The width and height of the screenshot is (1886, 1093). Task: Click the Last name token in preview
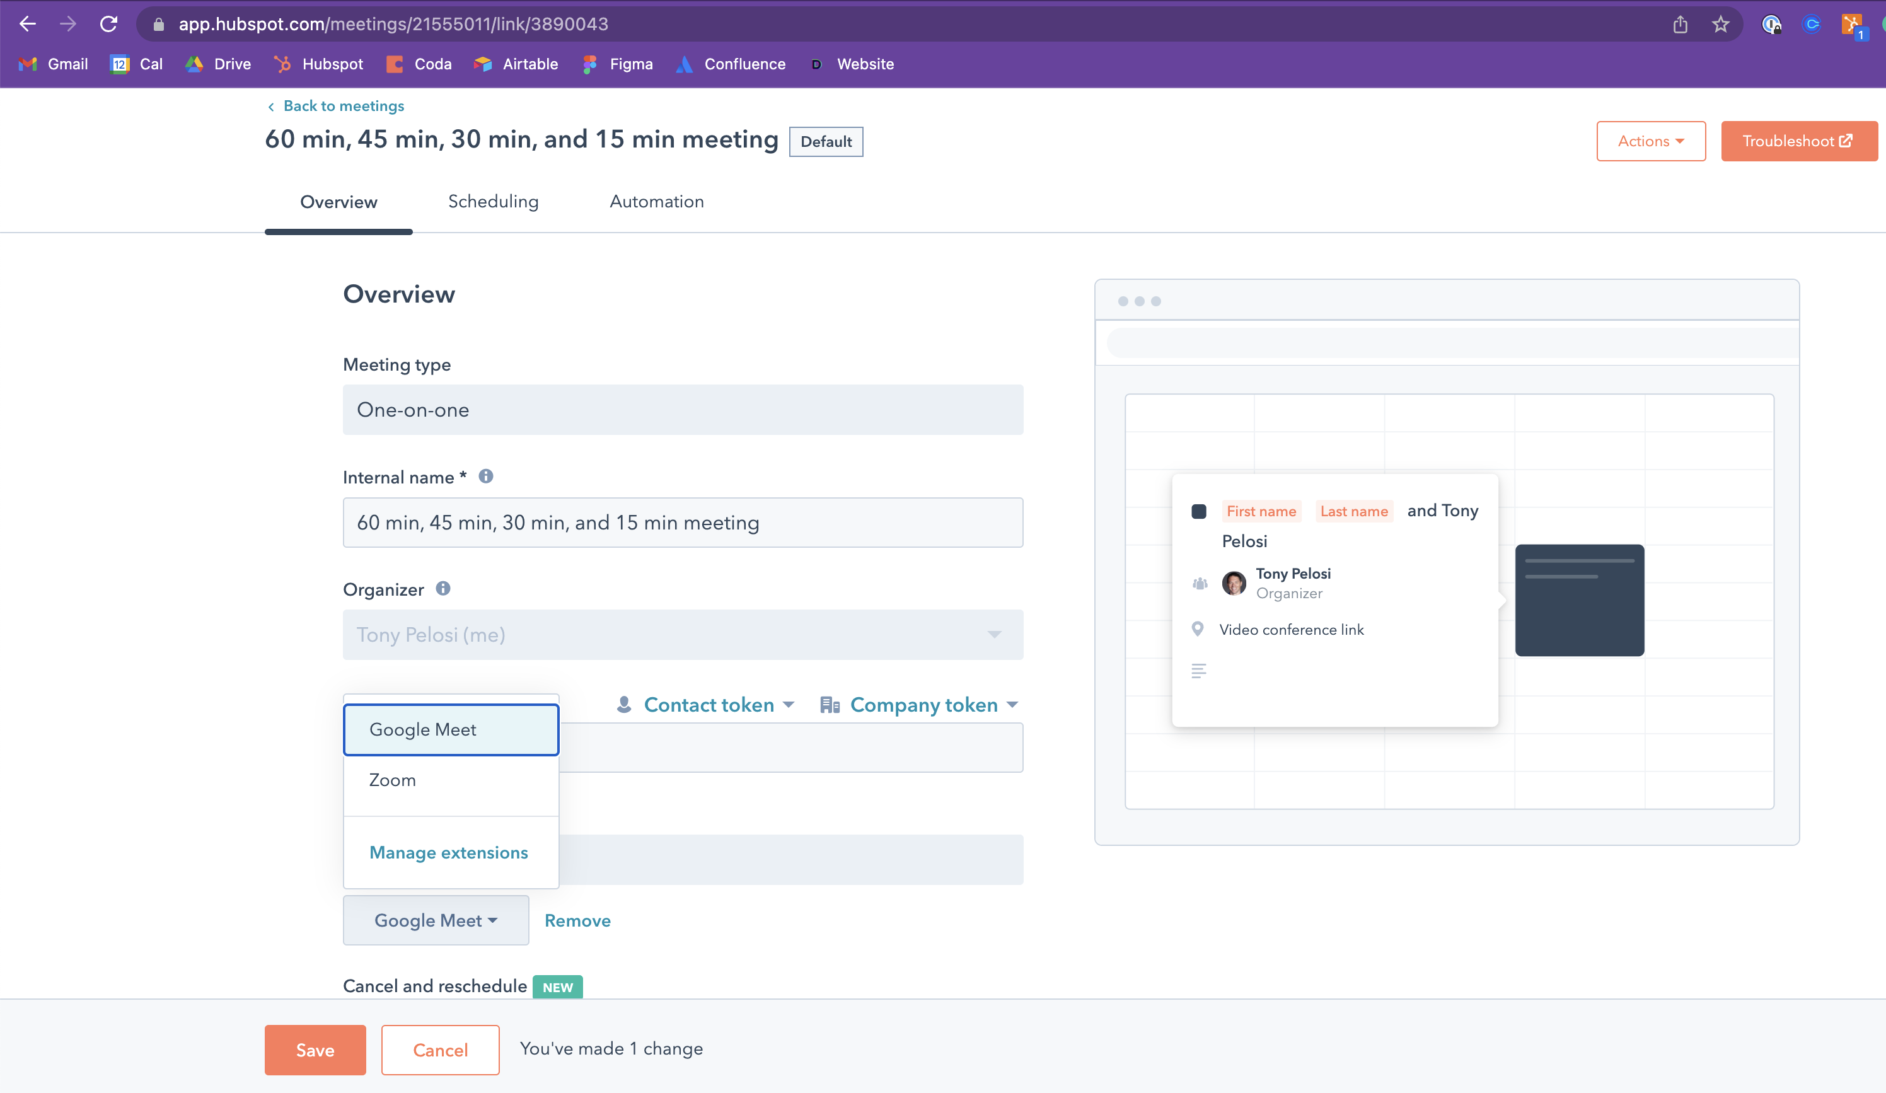pos(1354,511)
